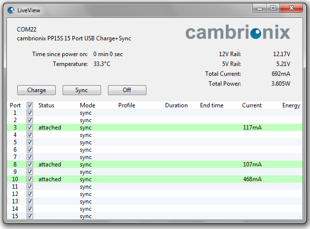Viewport: 310px width, 229px height.
Task: Toggle the port 3 checkbox
Action: tap(30, 128)
